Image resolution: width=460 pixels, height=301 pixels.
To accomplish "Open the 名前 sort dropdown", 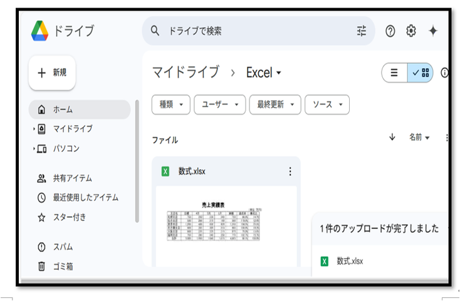I will [x=419, y=137].
